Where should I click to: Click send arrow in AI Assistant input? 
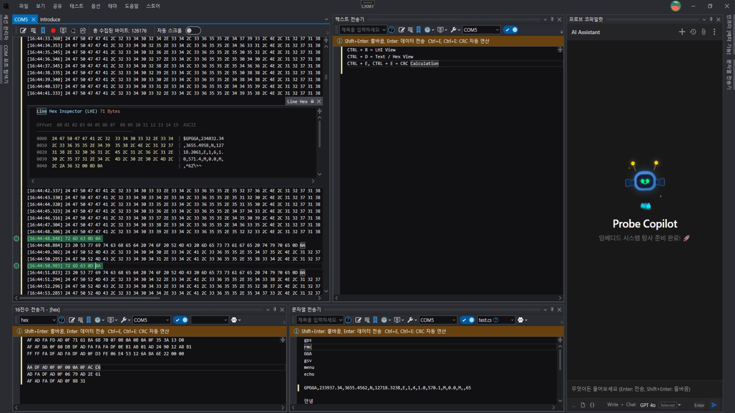pyautogui.click(x=714, y=405)
